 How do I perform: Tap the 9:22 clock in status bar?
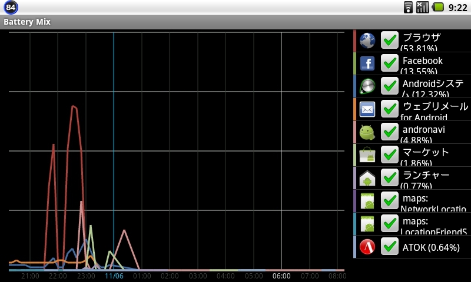458,8
